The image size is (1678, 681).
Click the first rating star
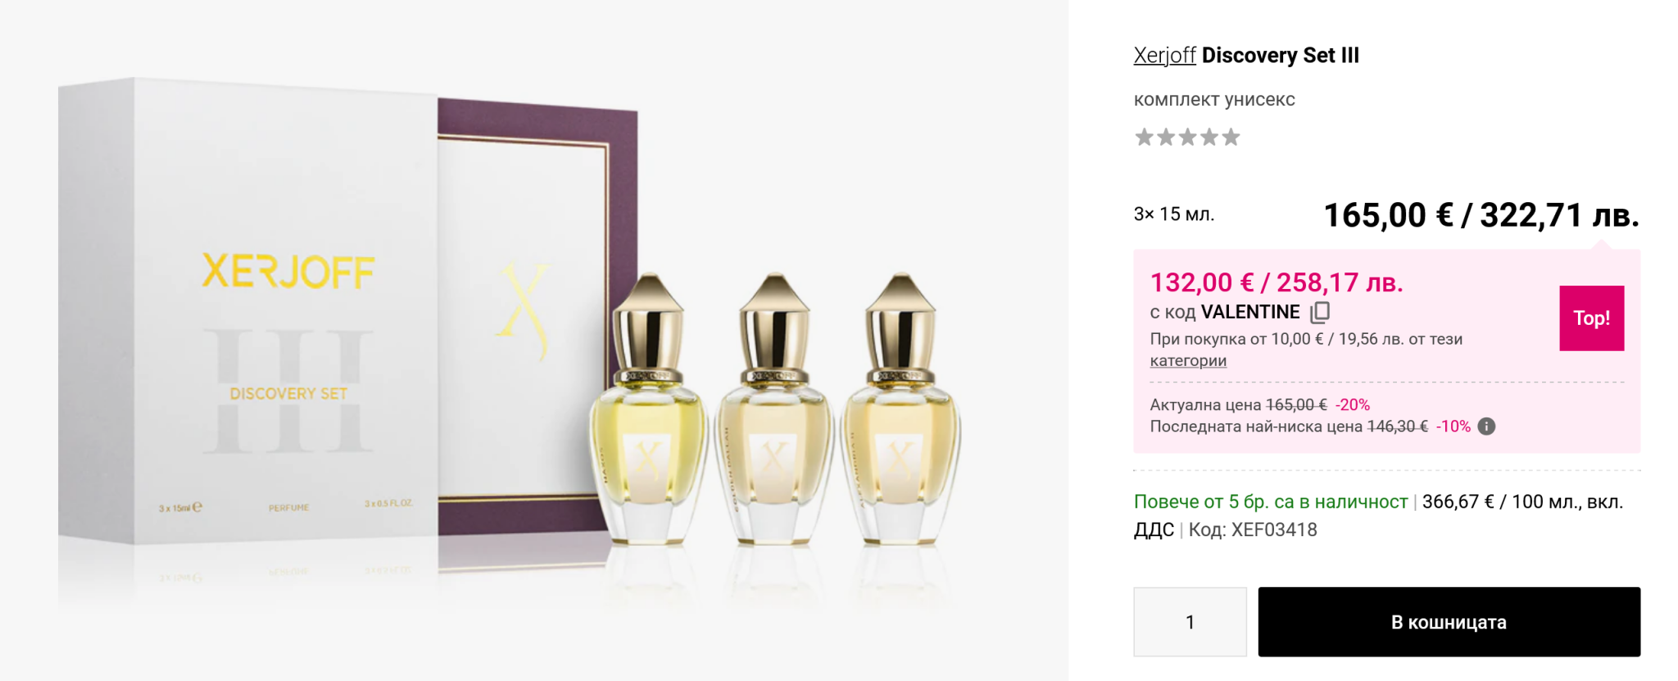coord(1144,138)
